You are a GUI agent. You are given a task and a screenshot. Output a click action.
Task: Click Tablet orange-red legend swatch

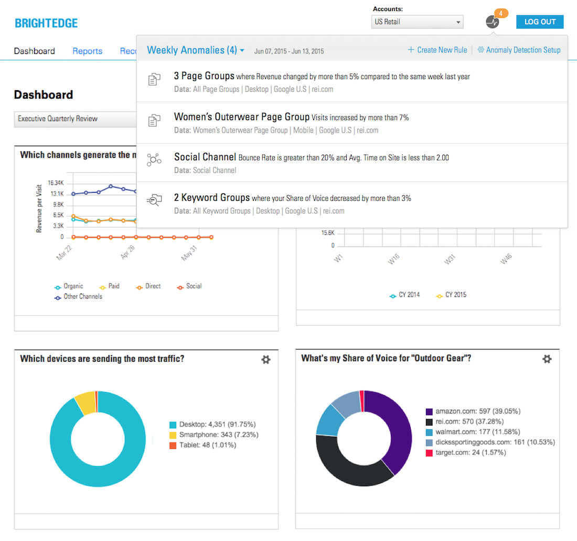coord(173,446)
